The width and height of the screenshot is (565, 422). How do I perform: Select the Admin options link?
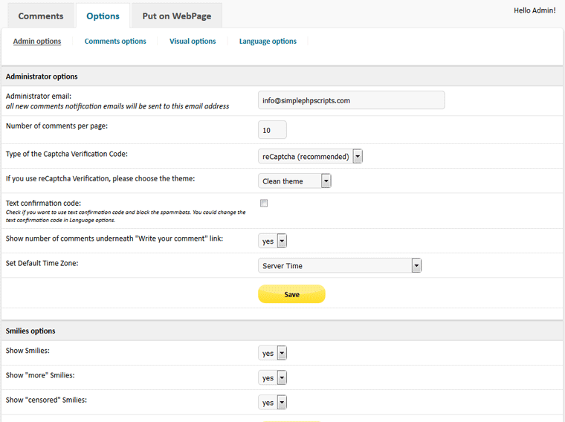pyautogui.click(x=37, y=41)
